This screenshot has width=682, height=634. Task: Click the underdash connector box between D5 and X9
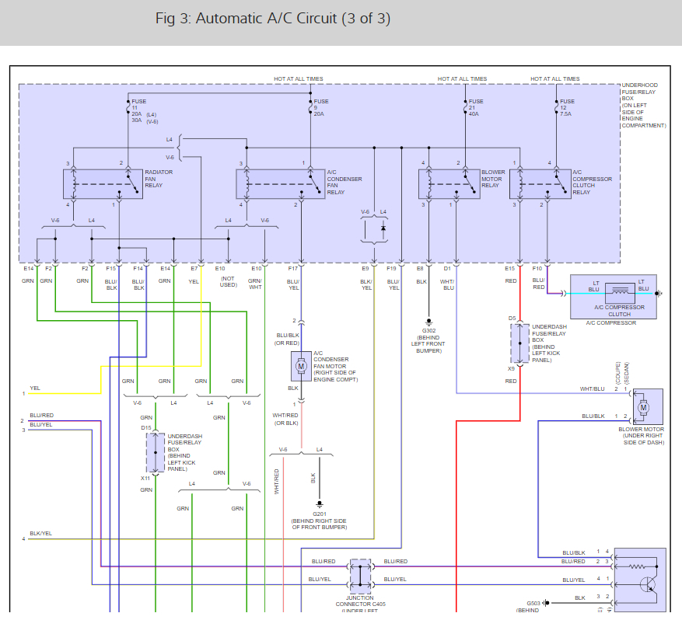coord(519,343)
